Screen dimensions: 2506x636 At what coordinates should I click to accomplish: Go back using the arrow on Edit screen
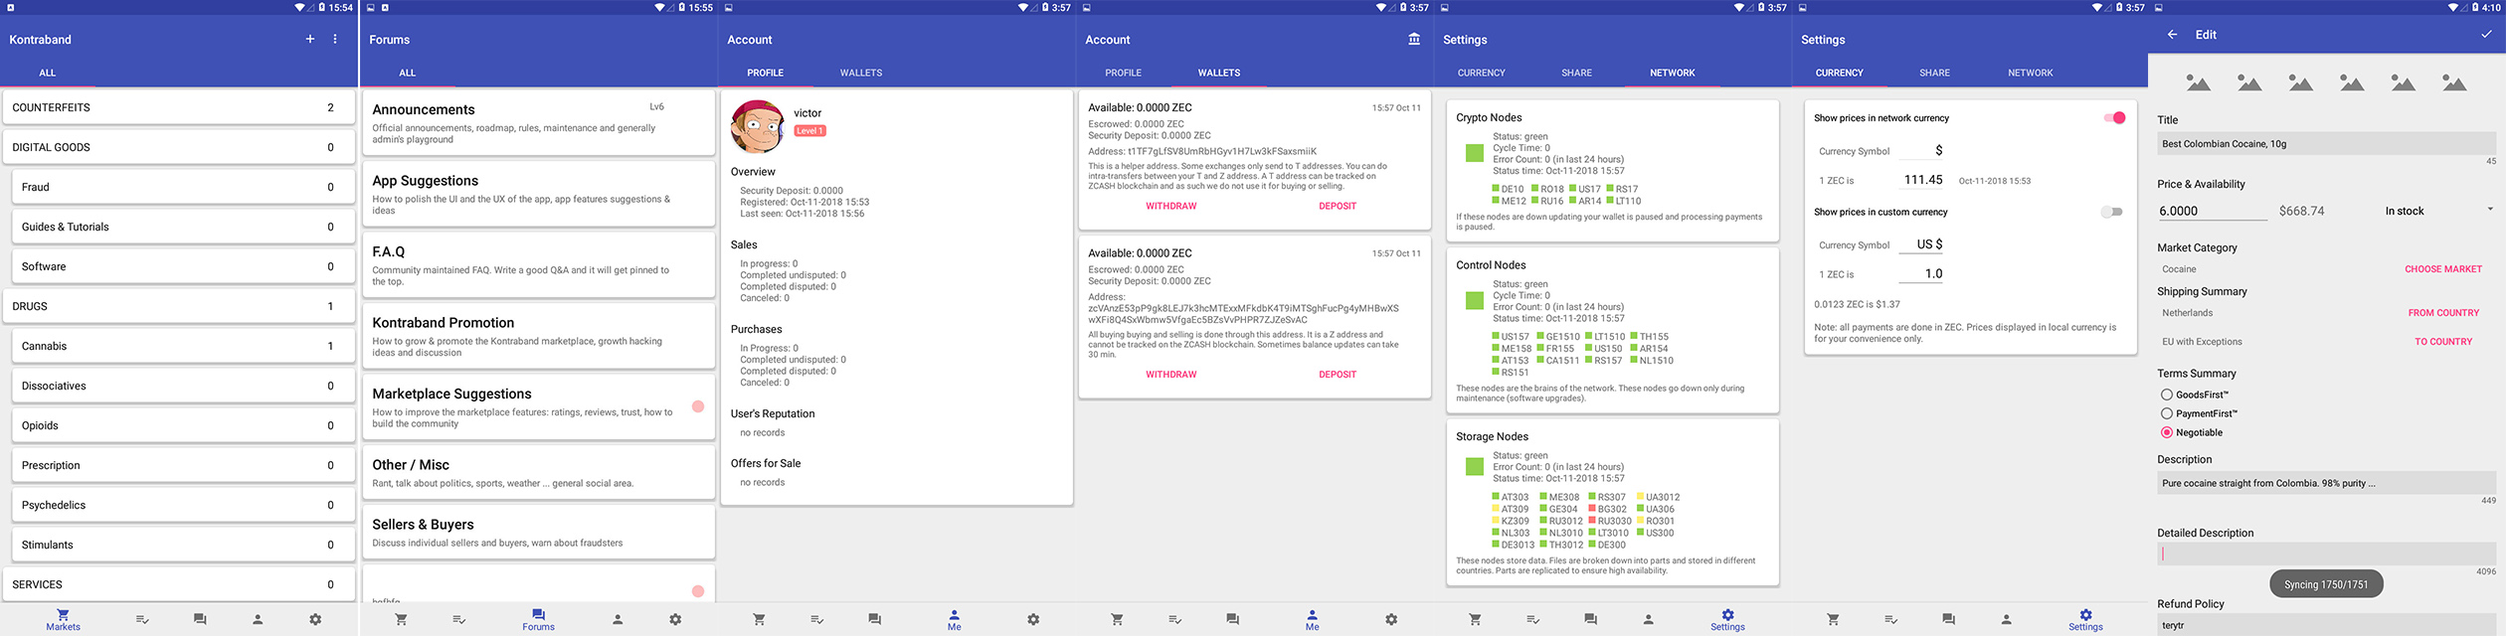point(2172,34)
